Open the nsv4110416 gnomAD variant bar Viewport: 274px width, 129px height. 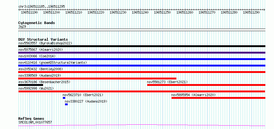[x=142, y=66]
